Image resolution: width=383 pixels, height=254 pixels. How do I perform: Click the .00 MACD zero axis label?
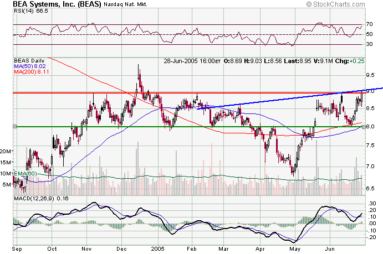click(372, 224)
